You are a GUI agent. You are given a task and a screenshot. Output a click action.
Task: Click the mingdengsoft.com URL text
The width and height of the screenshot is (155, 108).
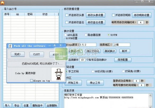click(81, 97)
